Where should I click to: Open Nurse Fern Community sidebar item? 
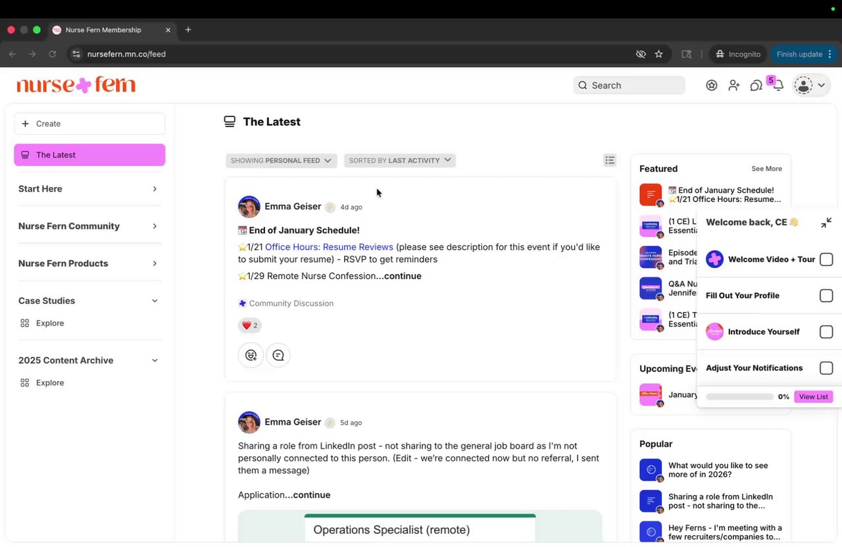69,226
